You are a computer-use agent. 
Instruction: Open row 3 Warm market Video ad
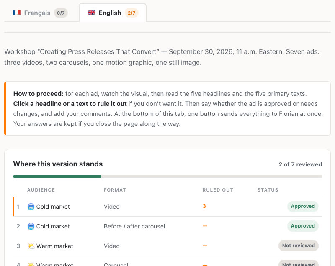tap(167, 246)
